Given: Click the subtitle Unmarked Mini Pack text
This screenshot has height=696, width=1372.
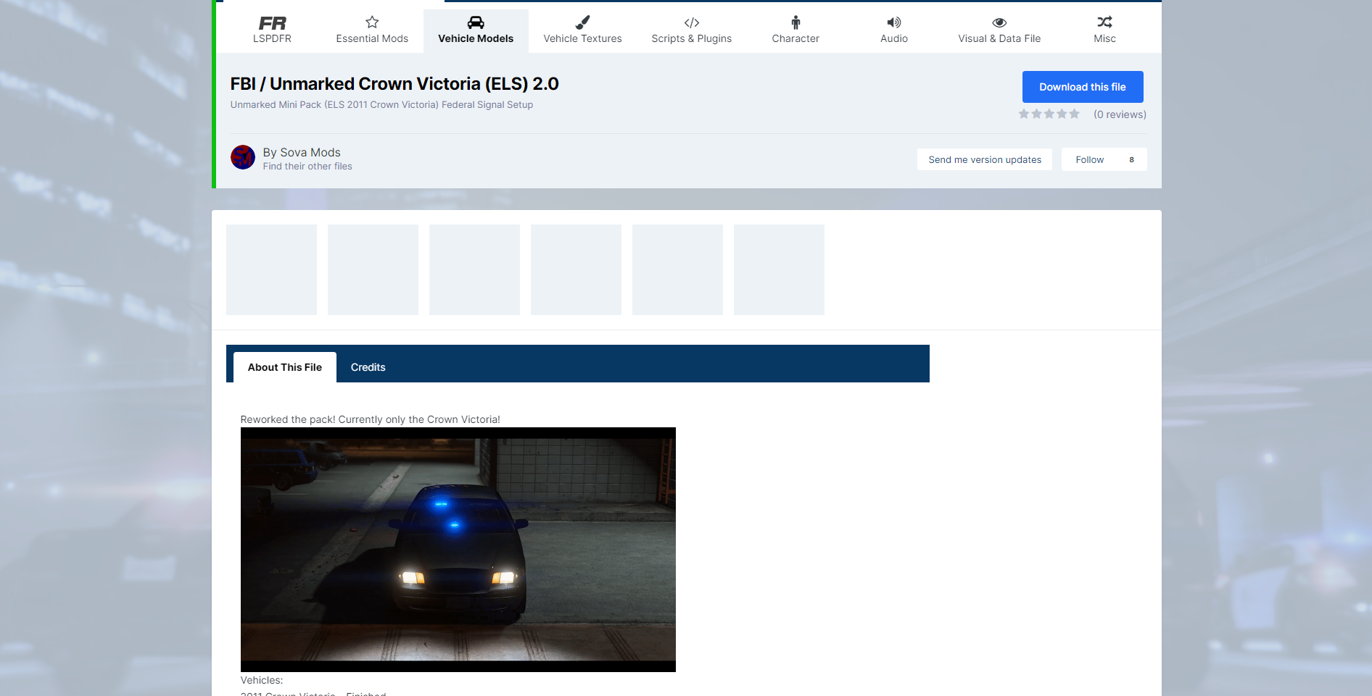Looking at the screenshot, I should click(x=381, y=105).
